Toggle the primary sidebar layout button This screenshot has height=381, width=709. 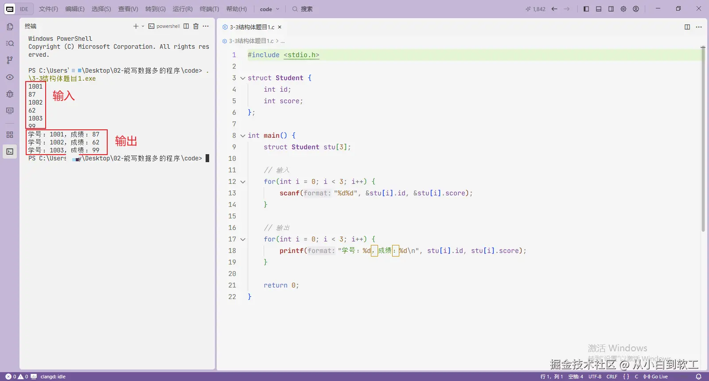pos(586,9)
